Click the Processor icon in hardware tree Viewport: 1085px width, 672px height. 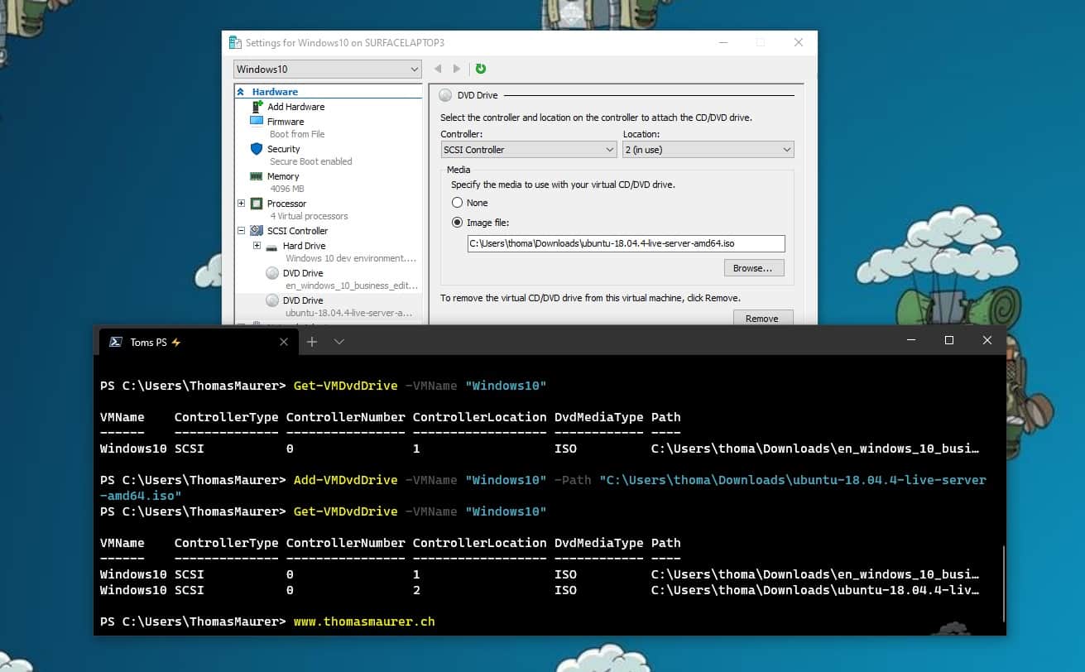pyautogui.click(x=257, y=204)
